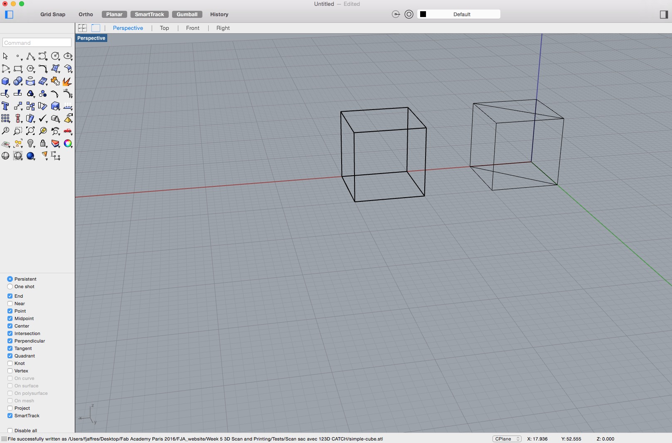Toggle the Perpendicular osnap checkbox
Viewport: 672px width, 443px height.
pyautogui.click(x=10, y=341)
